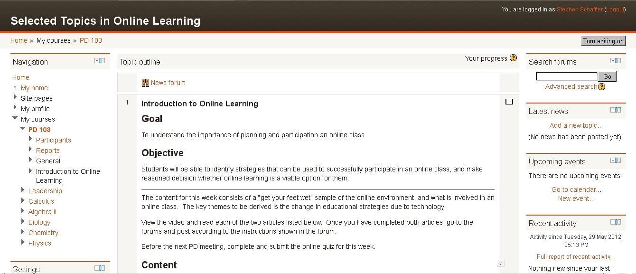Hide the Latest news block via its minus icon
The image size is (636, 274).
pos(613,110)
